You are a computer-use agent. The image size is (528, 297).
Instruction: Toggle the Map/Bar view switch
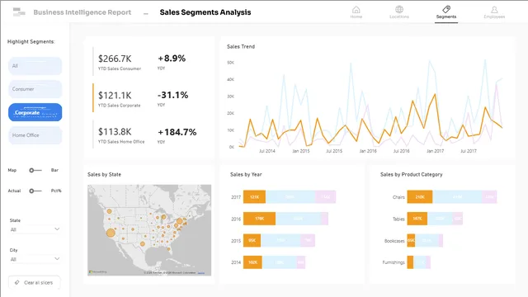(35, 171)
